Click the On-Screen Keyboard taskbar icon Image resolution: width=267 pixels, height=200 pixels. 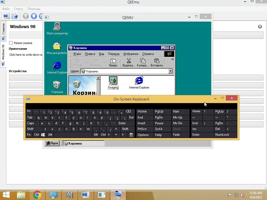click(118, 195)
